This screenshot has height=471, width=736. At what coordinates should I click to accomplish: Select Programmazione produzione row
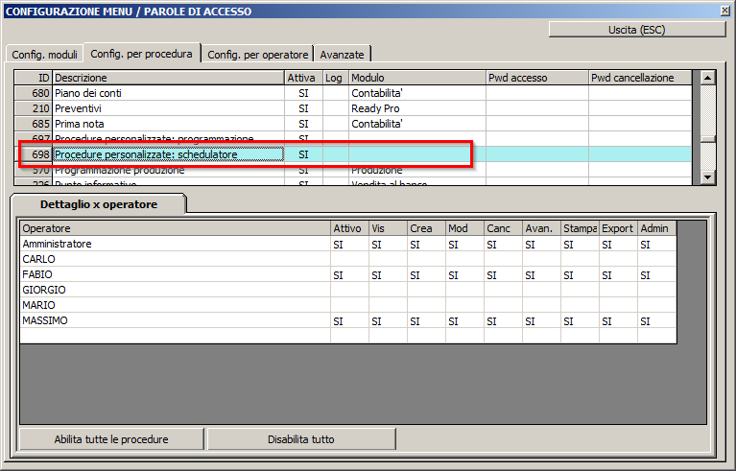point(353,170)
